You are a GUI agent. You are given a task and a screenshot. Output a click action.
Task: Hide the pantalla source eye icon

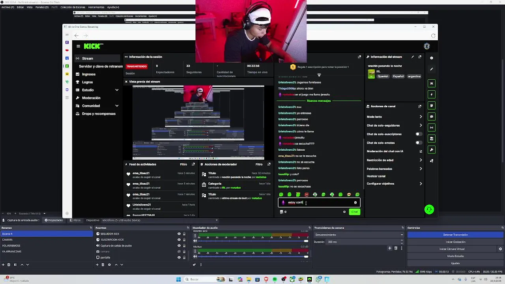[179, 257]
